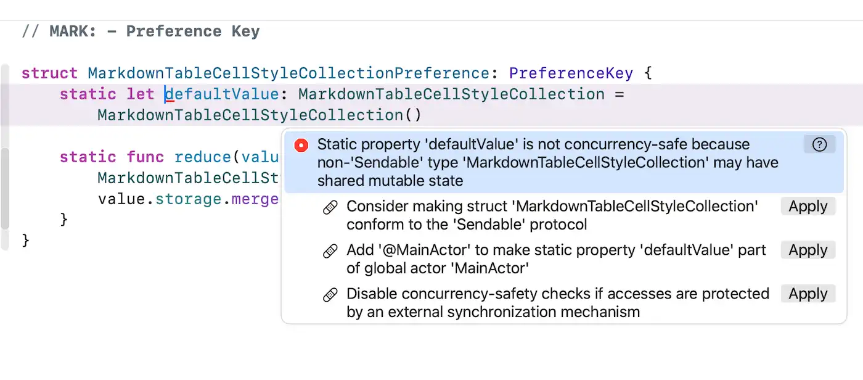The width and height of the screenshot is (863, 380).
Task: Apply the disable concurrency-safety checks fix
Action: pyautogui.click(x=808, y=294)
